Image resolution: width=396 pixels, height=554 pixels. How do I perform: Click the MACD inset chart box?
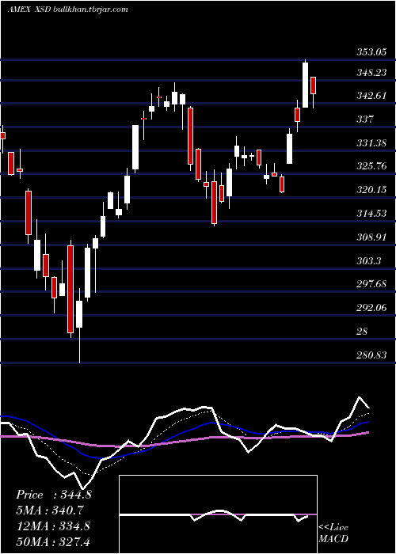218,514
